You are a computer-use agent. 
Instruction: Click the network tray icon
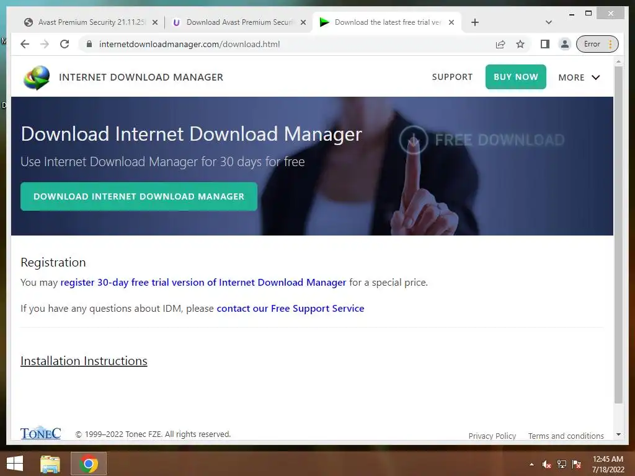(562, 464)
